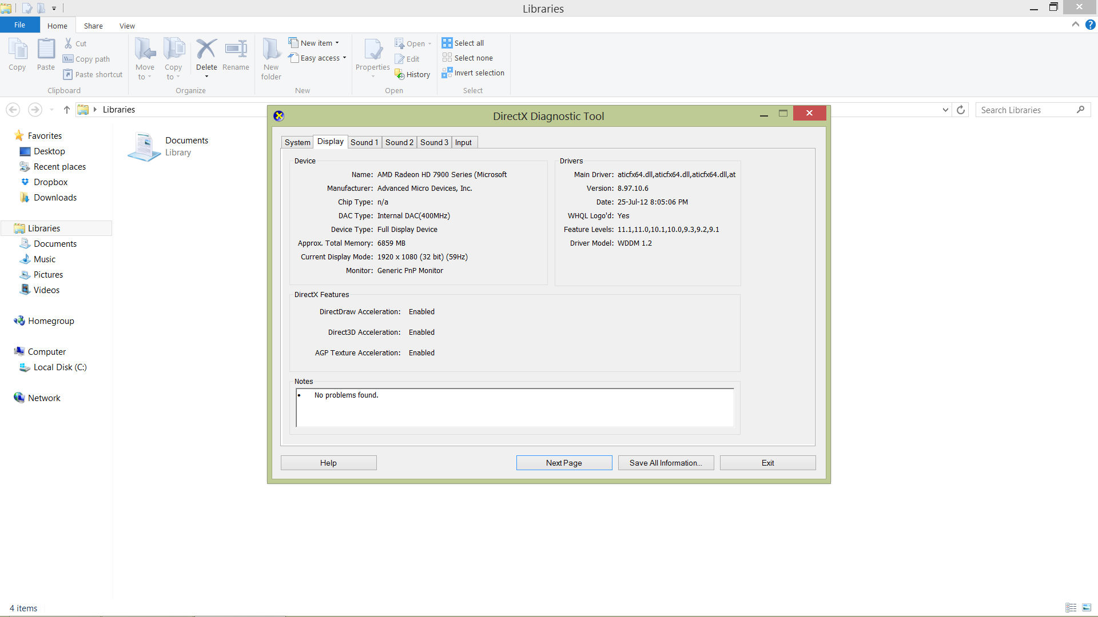Click Select none in ribbon

coord(468,58)
